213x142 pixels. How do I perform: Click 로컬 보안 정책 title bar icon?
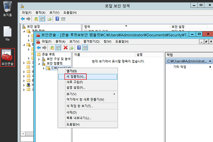pyautogui.click(x=22, y=6)
